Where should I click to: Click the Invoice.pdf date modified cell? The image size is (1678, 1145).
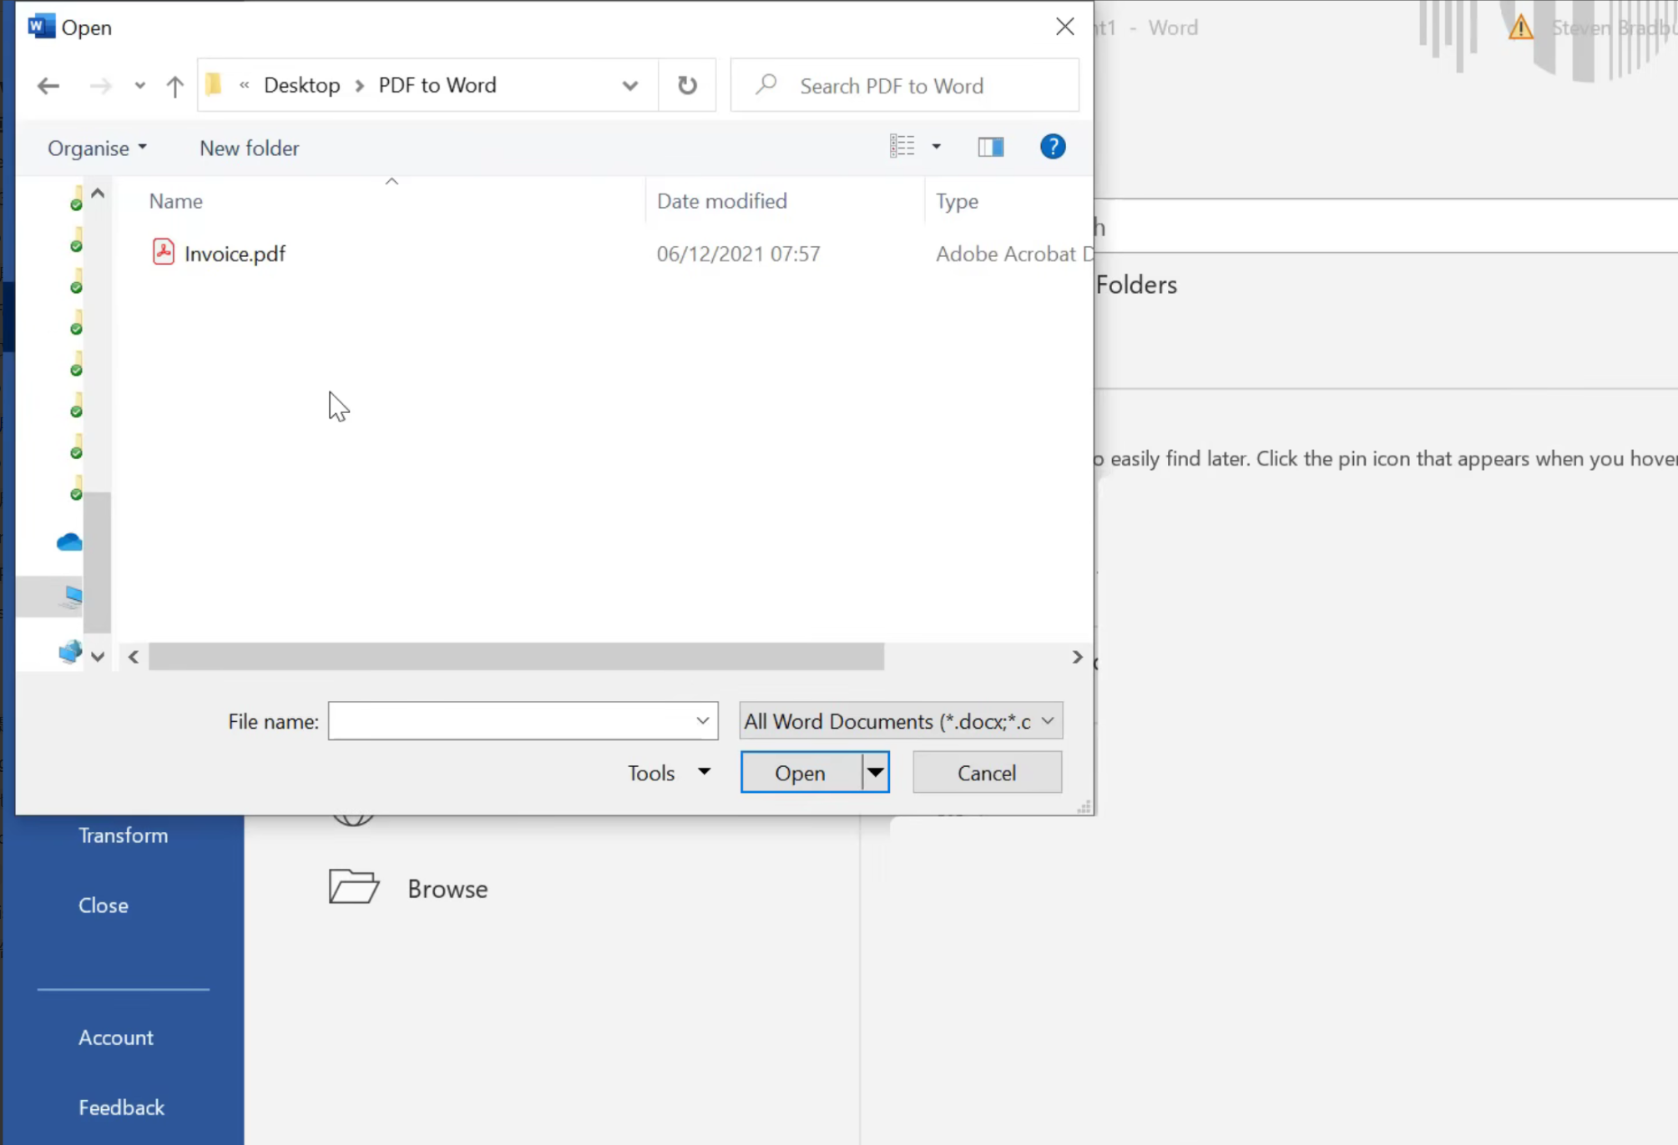tap(738, 254)
